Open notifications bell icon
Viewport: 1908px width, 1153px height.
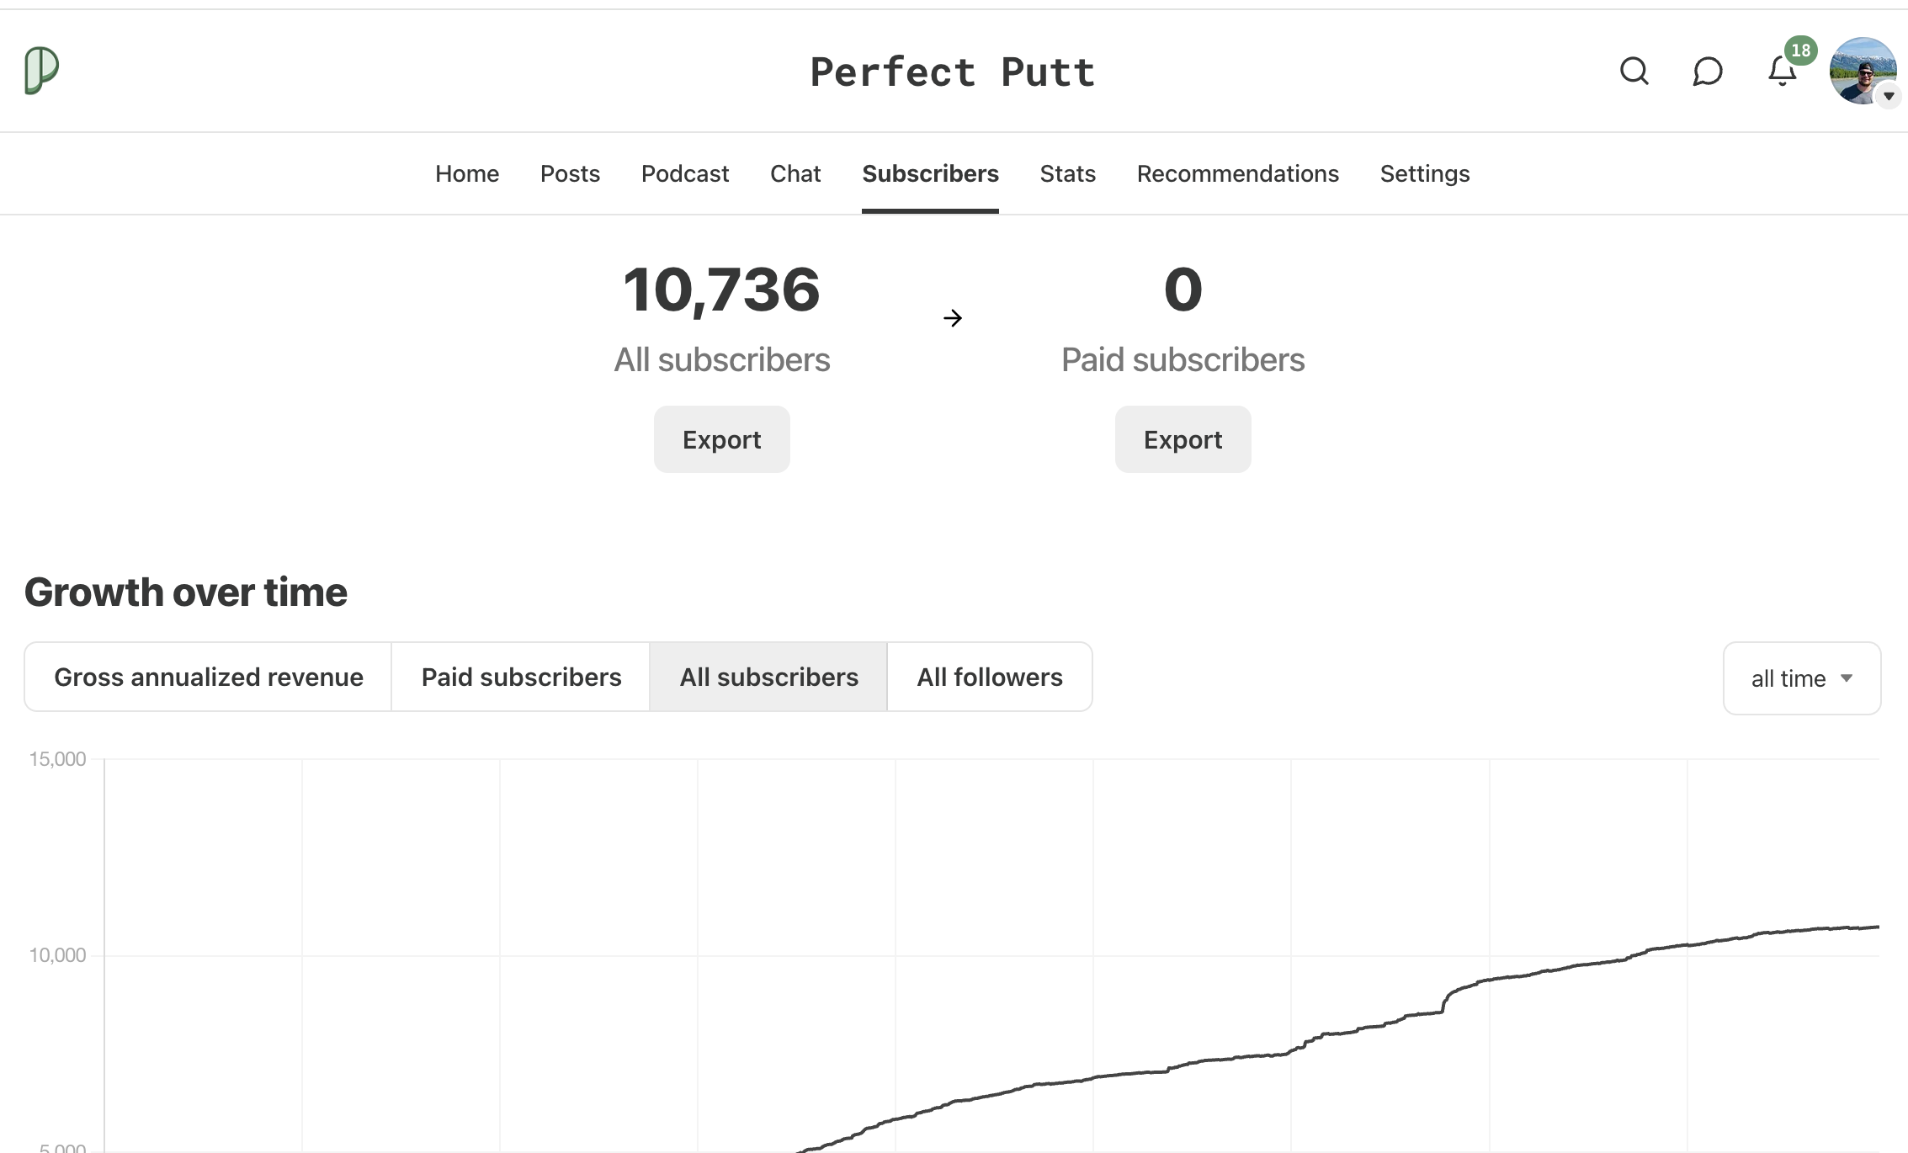pyautogui.click(x=1782, y=72)
